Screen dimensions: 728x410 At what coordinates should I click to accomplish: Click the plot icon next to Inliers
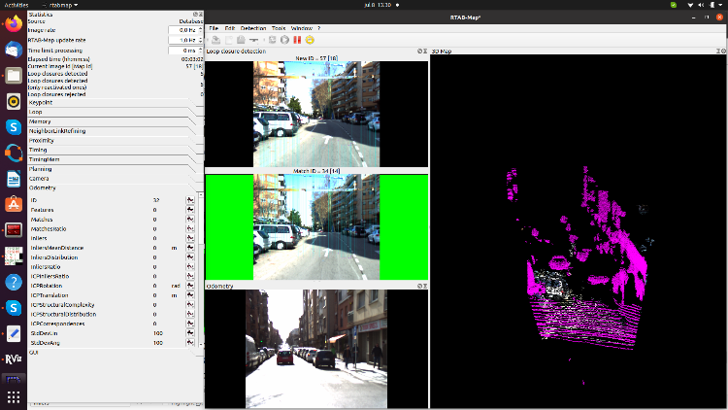[x=191, y=238]
